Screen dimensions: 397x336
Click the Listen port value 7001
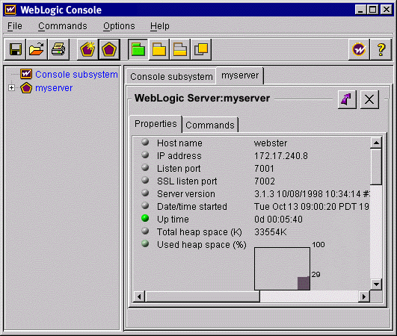[x=264, y=169]
